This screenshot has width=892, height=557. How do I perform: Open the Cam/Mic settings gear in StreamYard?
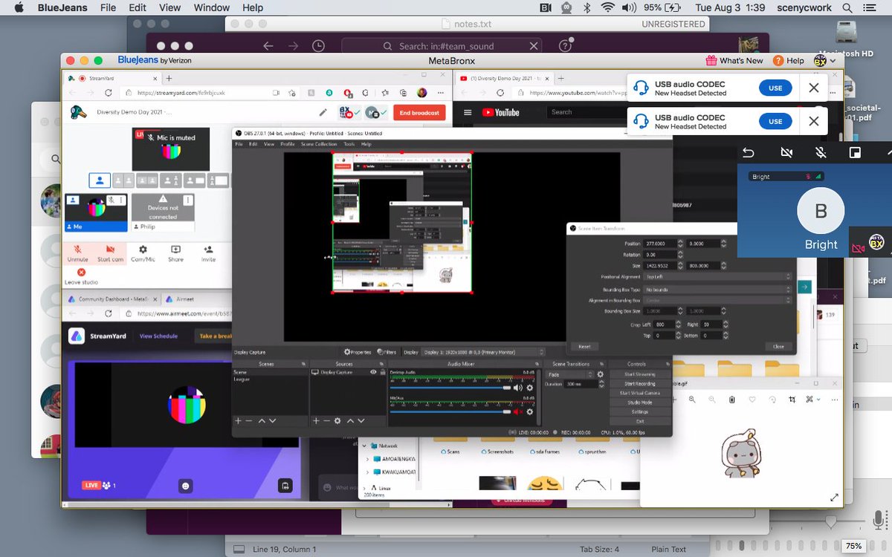click(x=143, y=250)
